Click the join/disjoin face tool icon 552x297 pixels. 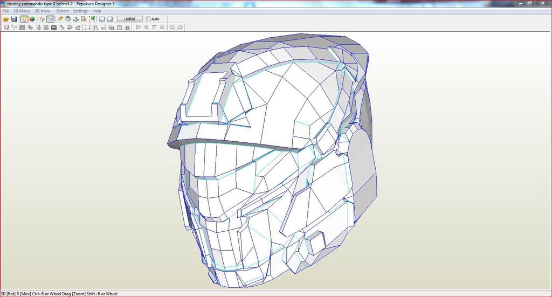click(14, 27)
